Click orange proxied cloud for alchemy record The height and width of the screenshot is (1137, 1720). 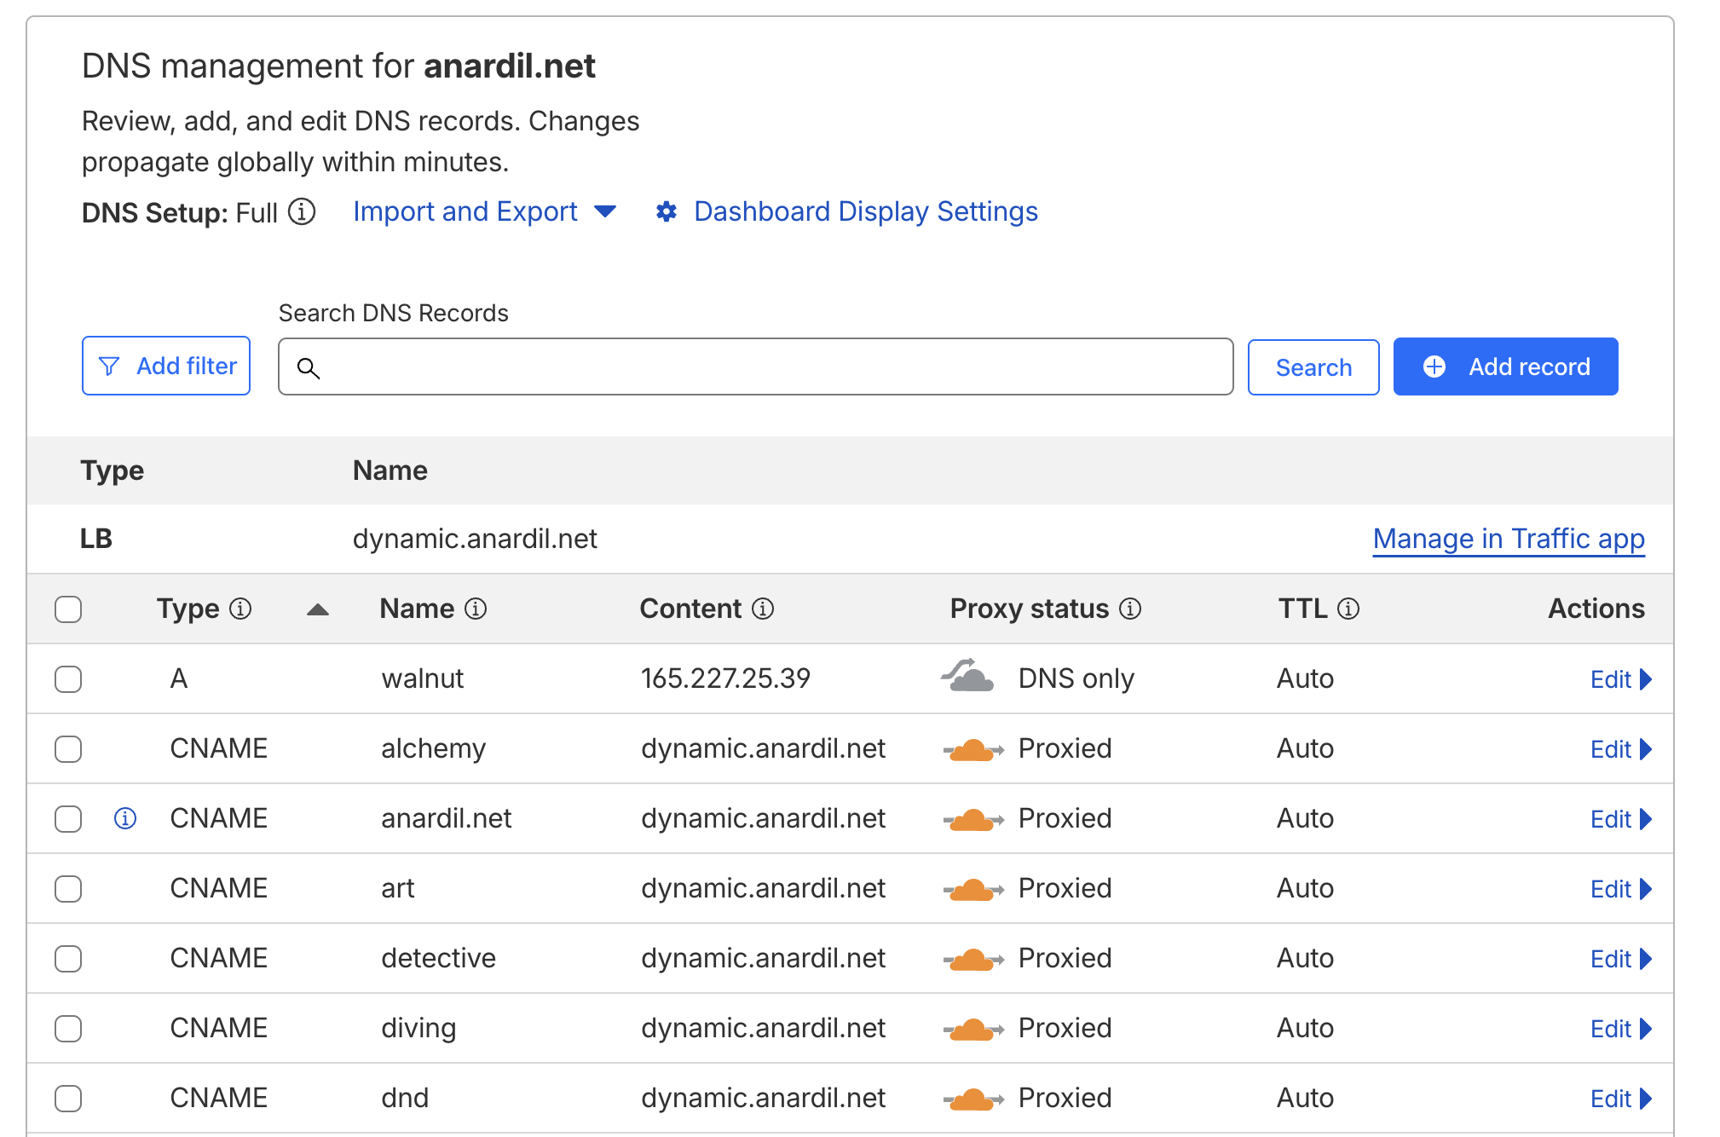coord(972,749)
